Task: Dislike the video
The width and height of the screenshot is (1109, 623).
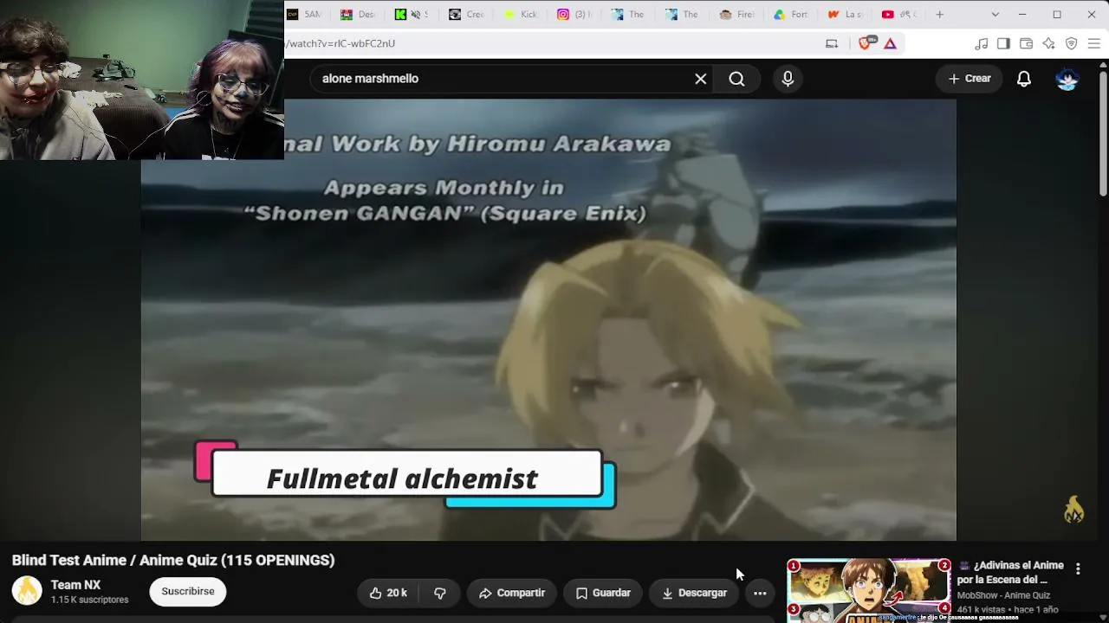Action: click(x=440, y=593)
